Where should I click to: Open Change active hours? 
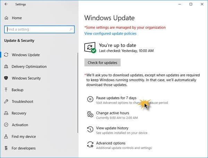(x=112, y=113)
